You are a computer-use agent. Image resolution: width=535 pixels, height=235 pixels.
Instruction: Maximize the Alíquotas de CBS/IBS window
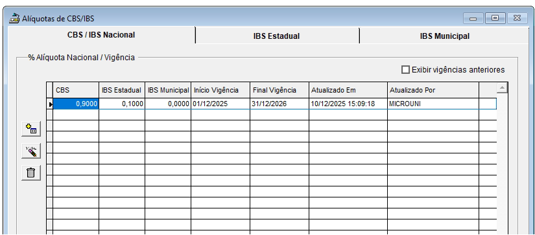pyautogui.click(x=495, y=18)
